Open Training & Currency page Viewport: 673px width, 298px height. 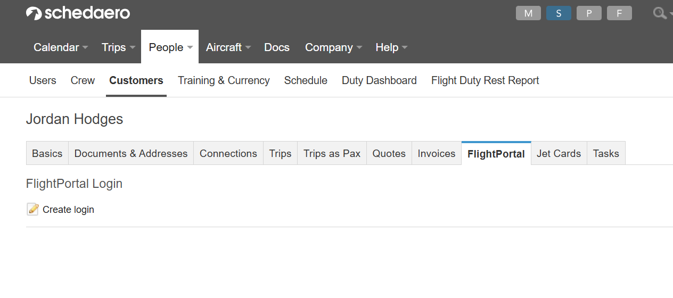224,80
